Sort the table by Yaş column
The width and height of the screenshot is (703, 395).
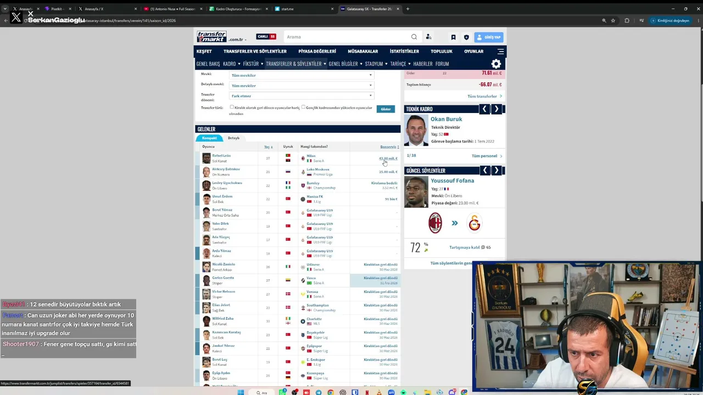tap(268, 147)
